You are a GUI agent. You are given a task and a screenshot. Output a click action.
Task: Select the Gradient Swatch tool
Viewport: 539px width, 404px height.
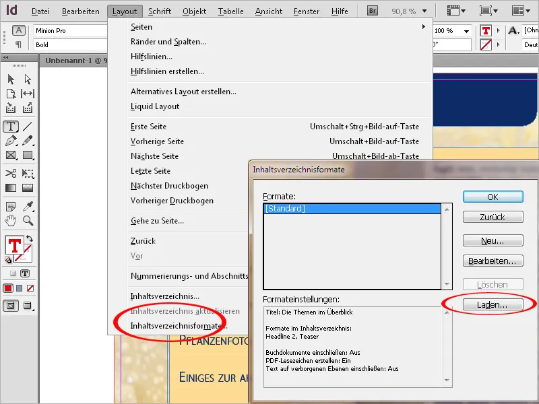(11, 188)
